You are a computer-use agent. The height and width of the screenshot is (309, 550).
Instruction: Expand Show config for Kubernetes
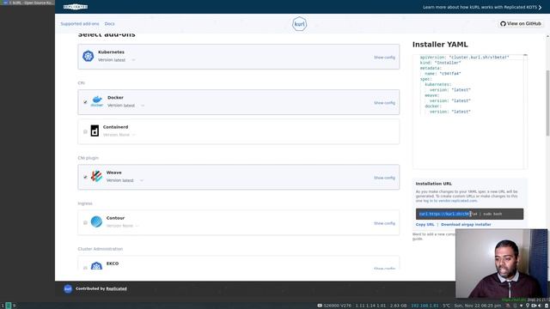384,58
